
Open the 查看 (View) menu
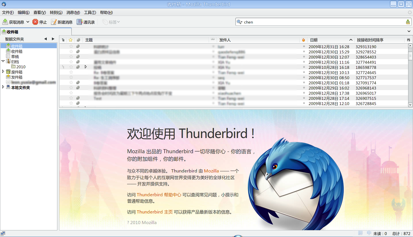coord(40,12)
